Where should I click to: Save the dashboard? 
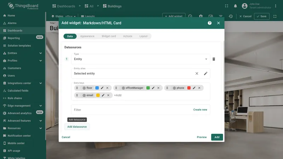(262, 16)
